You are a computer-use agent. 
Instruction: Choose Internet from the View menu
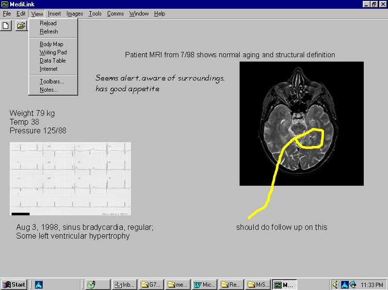[x=48, y=69]
